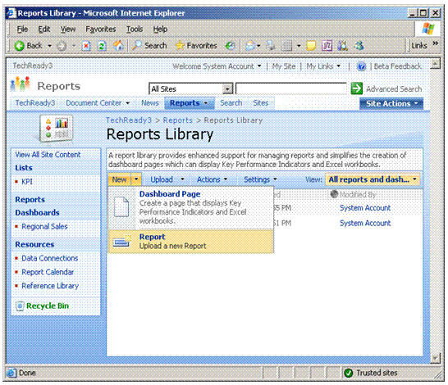Switch to the Document Center tab
This screenshot has height=385, width=448.
click(x=98, y=103)
